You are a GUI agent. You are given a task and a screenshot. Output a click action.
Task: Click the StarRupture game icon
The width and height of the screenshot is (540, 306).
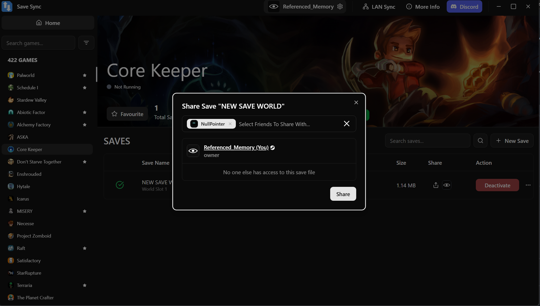(11, 273)
